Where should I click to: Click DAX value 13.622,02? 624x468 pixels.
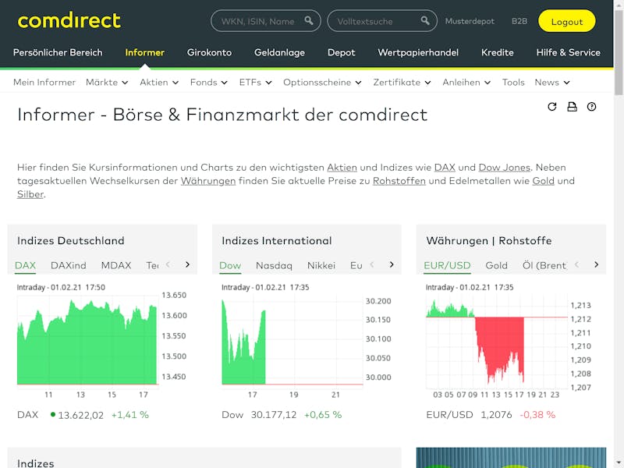81,415
